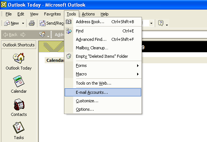Image resolution: width=207 pixels, height=142 pixels.
Task: Select E-mail Accounts menu entry
Action: click(103, 92)
